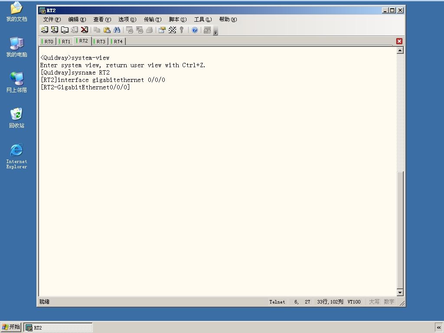This screenshot has width=444, height=333.
Task: Switch to the RT0 session tab
Action: point(48,41)
